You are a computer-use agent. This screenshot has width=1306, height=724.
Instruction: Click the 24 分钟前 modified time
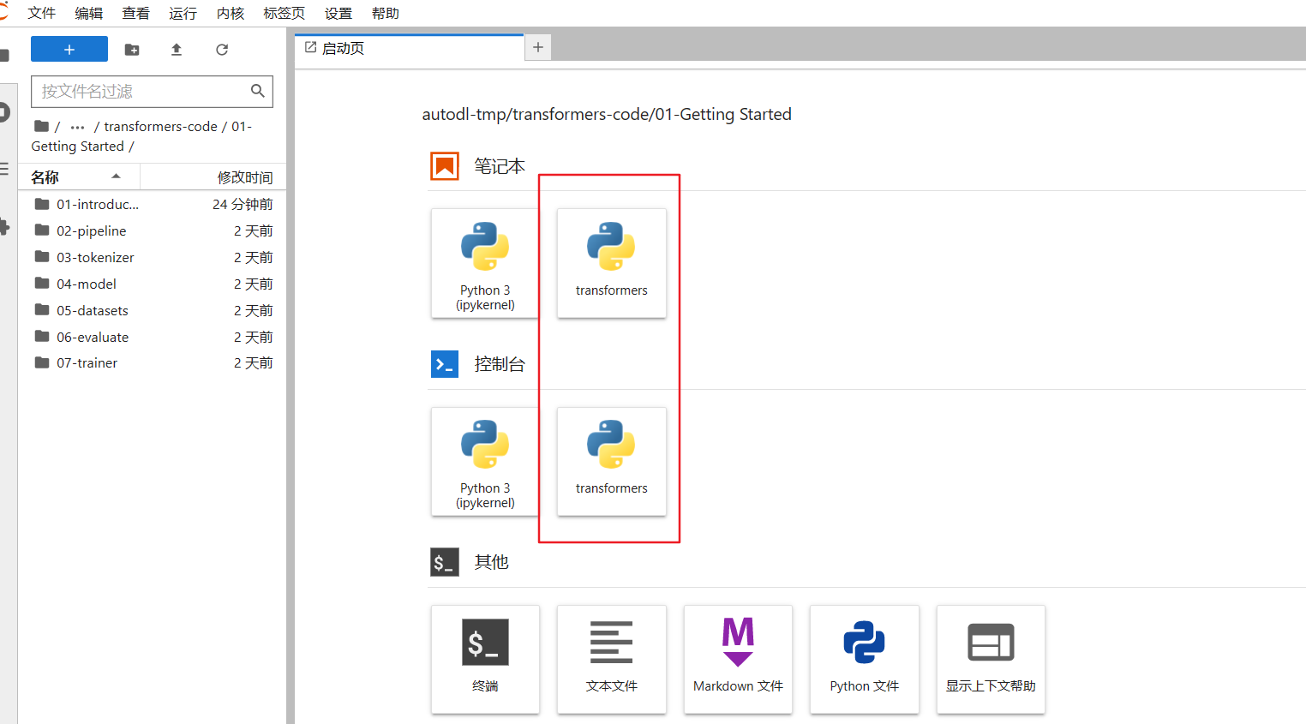[x=243, y=204]
